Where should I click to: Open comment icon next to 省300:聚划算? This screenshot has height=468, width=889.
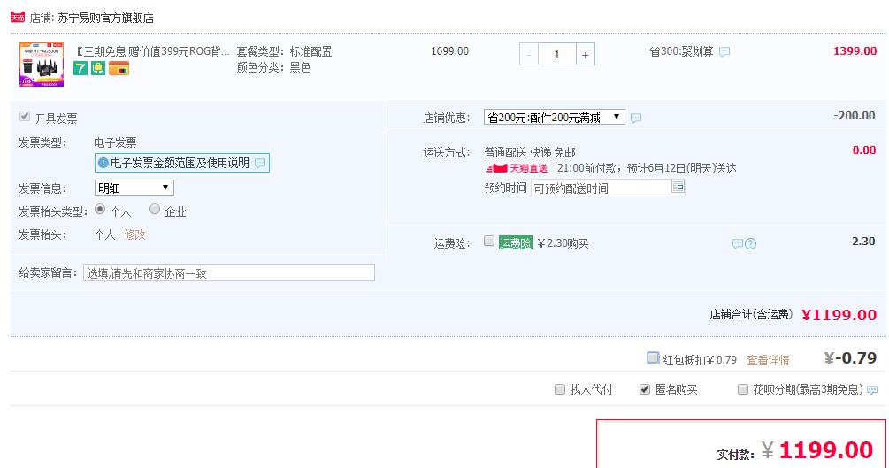(x=724, y=51)
